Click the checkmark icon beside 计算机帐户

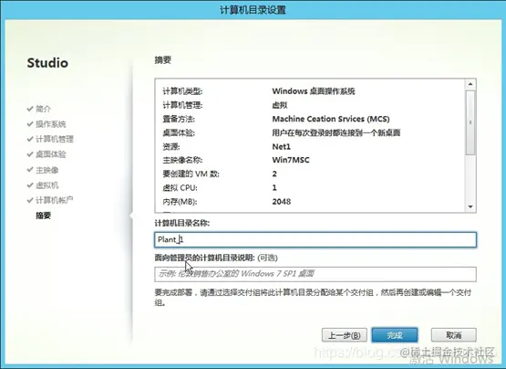click(30, 200)
